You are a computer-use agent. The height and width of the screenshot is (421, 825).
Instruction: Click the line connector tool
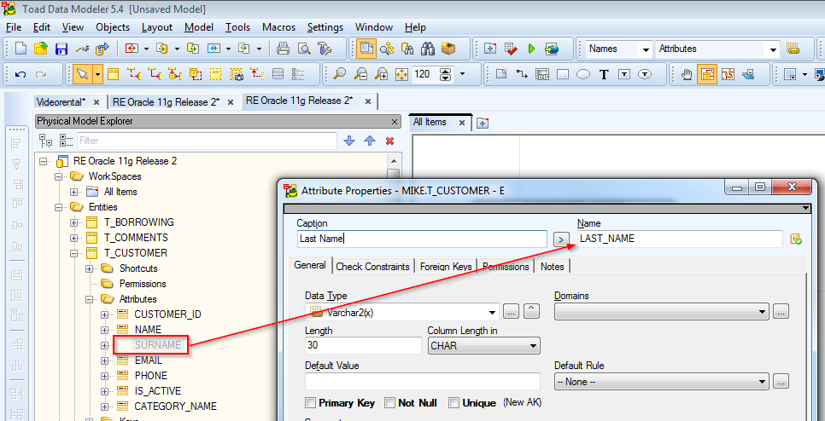522,74
